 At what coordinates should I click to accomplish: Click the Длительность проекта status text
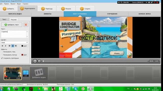coord(37,84)
